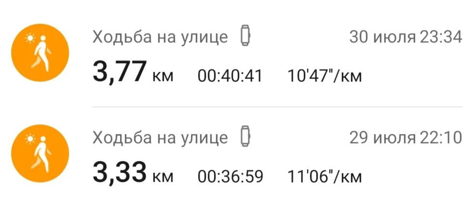Tap the 30 июля 23:34 timestamp
This screenshot has height=202, width=471.
[405, 37]
